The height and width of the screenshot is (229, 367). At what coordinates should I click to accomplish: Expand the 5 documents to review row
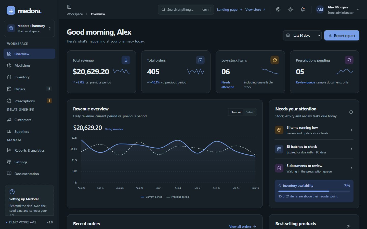(314, 168)
